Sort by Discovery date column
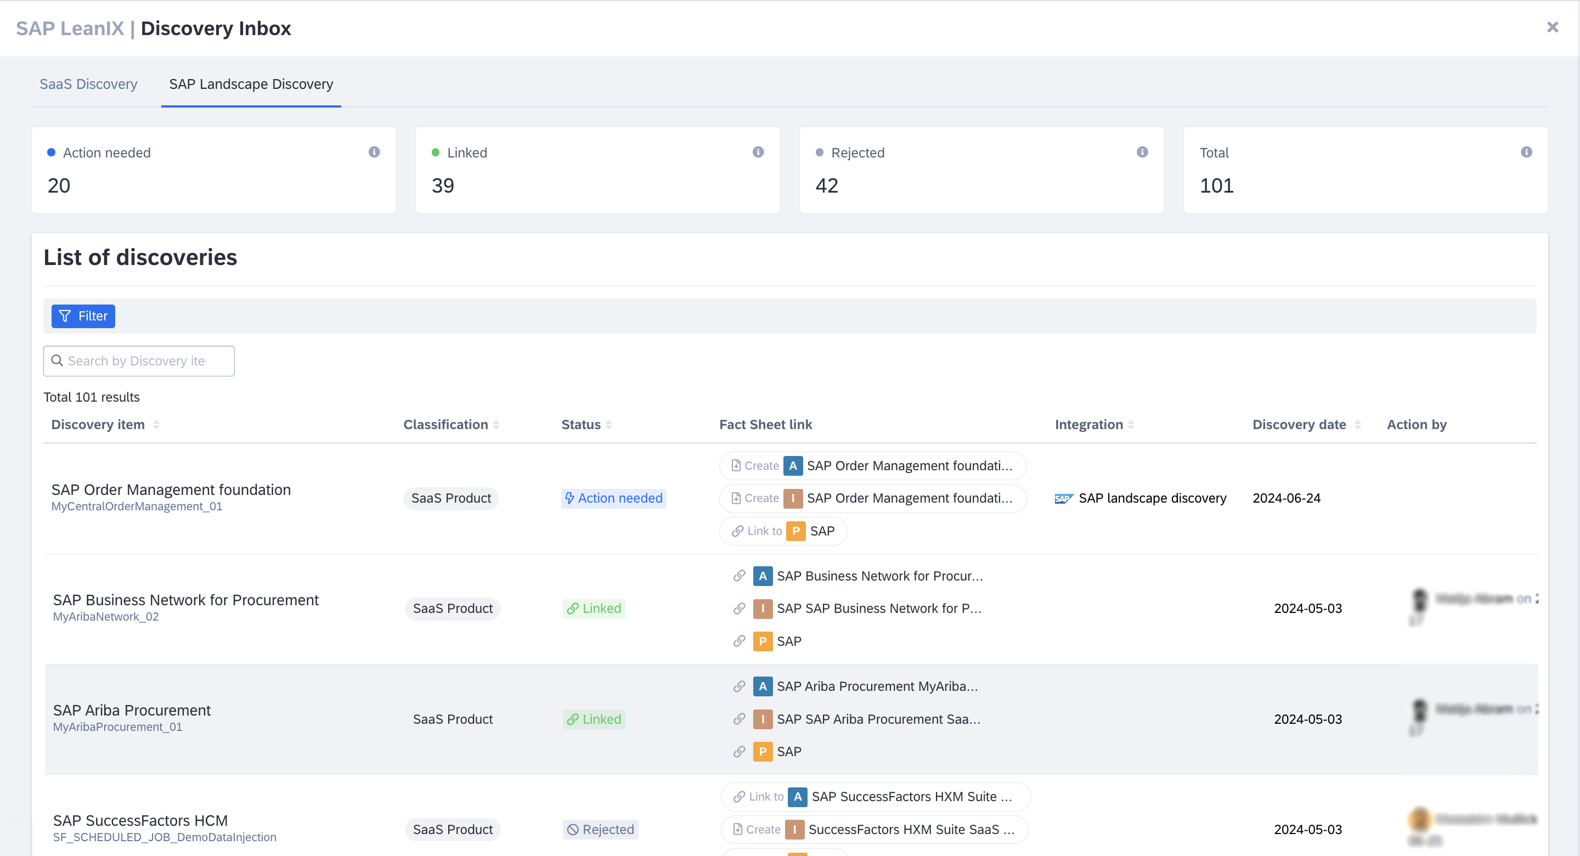 pos(1357,425)
